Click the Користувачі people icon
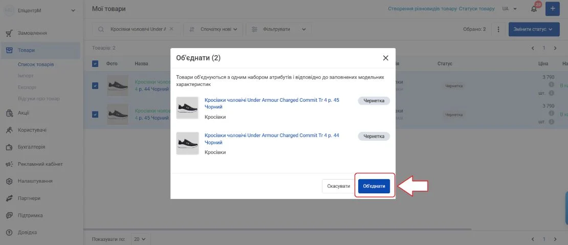Screen dimensions: 568x245 9,130
